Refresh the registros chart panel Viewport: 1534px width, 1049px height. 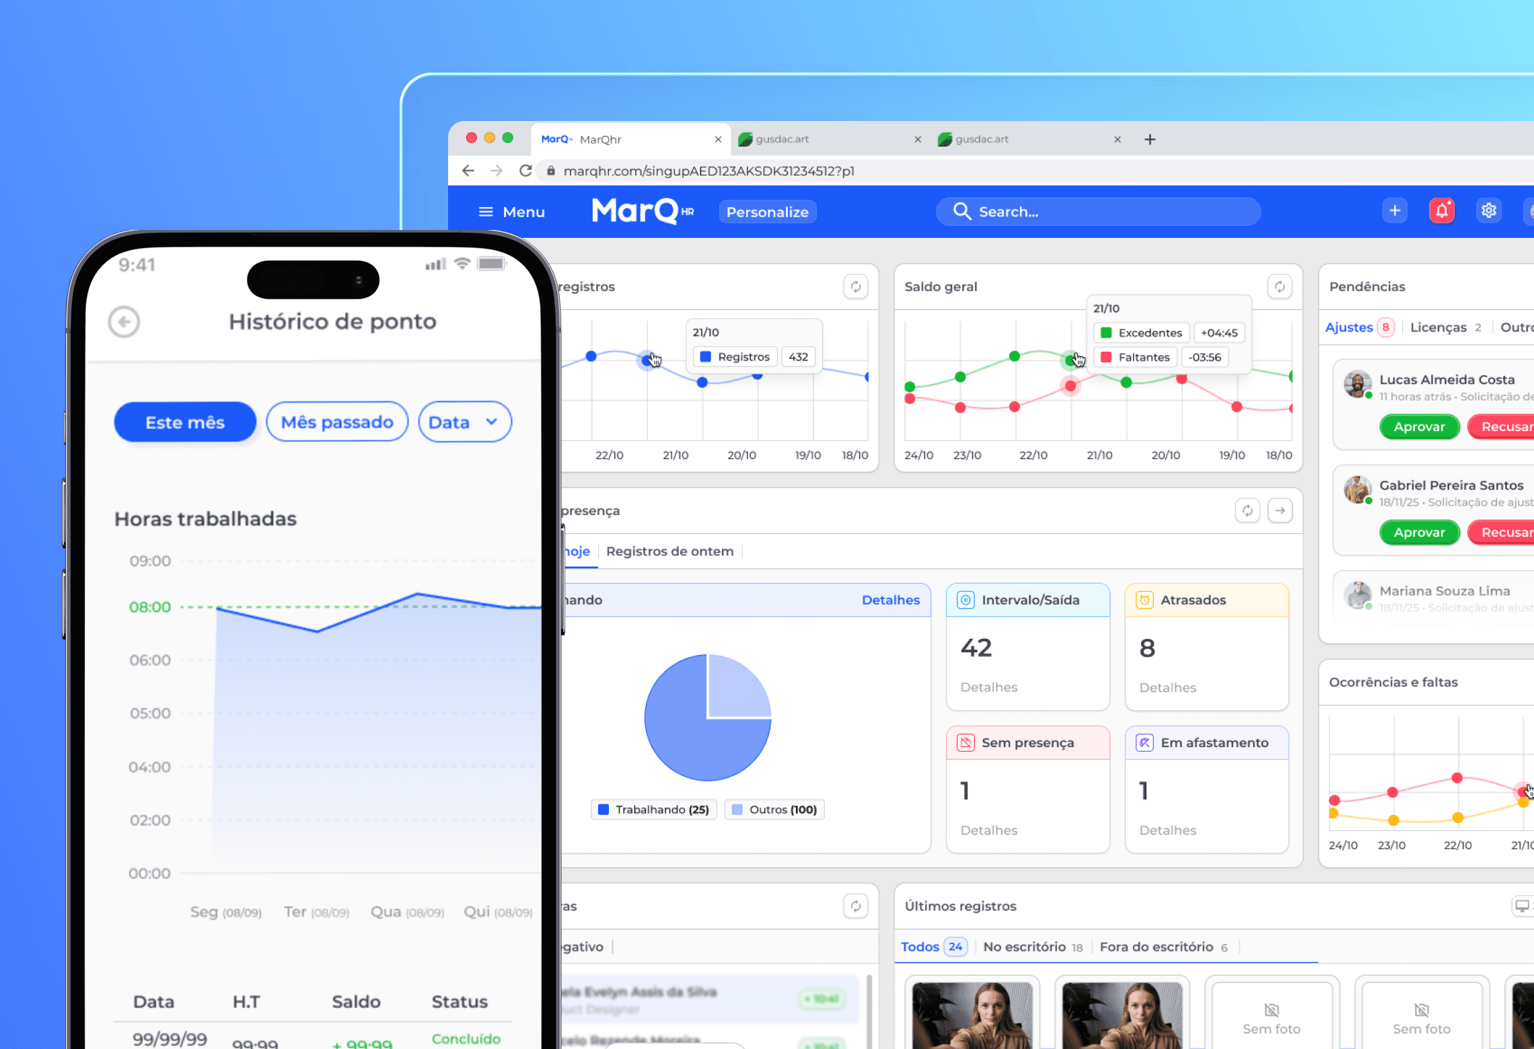[855, 287]
